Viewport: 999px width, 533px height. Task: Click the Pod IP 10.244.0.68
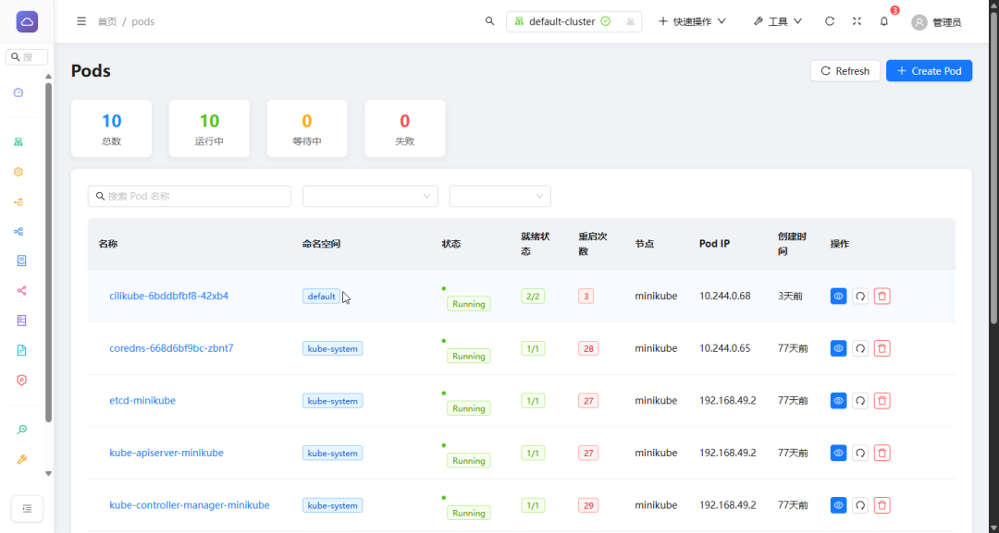(725, 296)
